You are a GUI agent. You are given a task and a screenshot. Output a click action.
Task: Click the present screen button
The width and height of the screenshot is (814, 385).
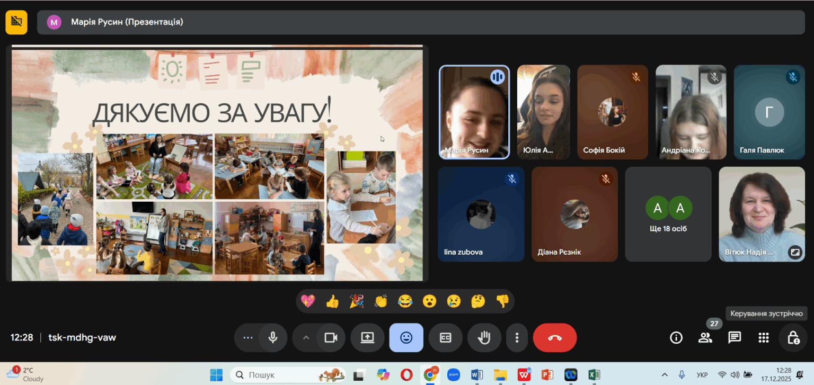(x=367, y=338)
